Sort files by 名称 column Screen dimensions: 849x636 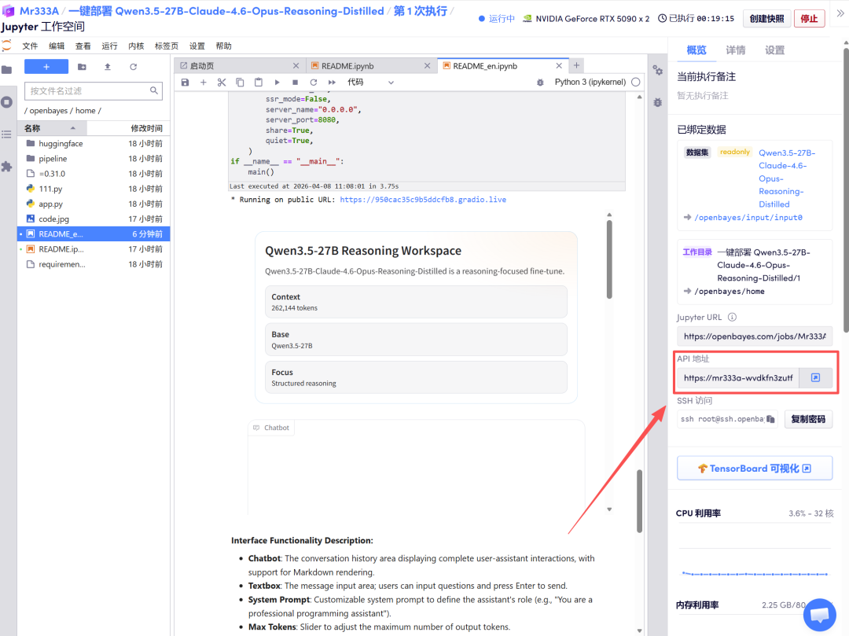[x=52, y=128]
